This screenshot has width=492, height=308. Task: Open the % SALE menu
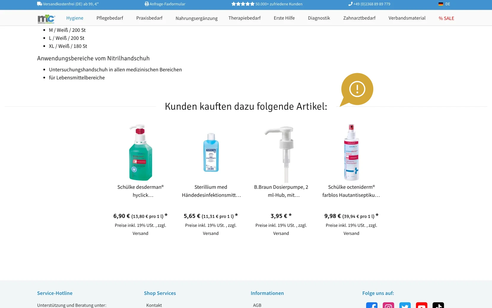tap(446, 18)
